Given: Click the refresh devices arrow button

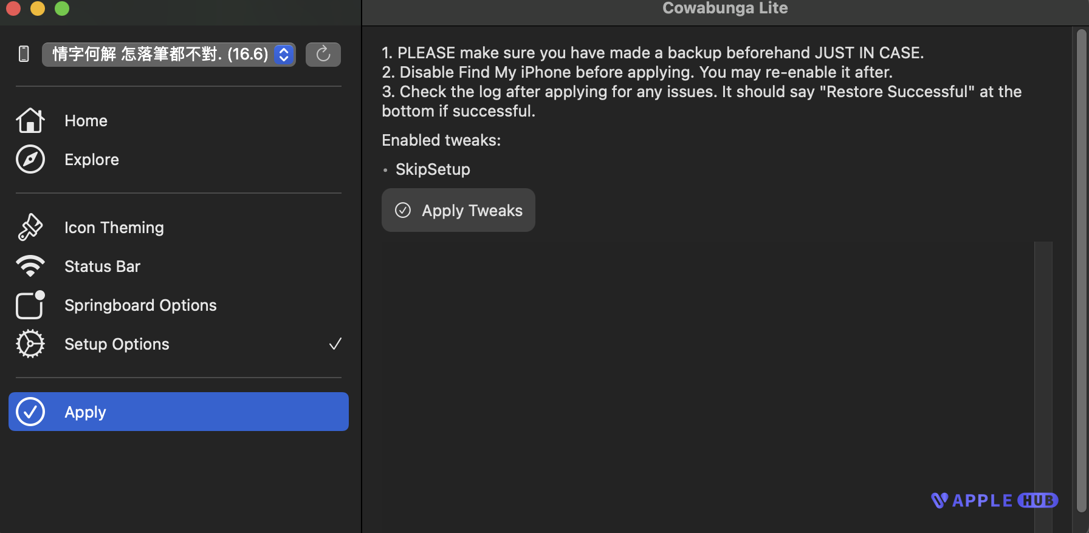Looking at the screenshot, I should [323, 55].
